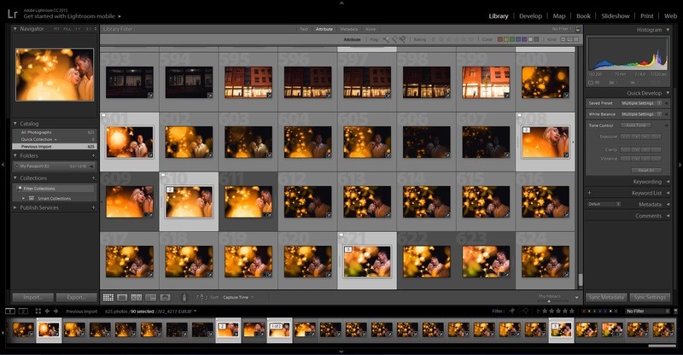Select the Painter spray can tool

pos(184,297)
